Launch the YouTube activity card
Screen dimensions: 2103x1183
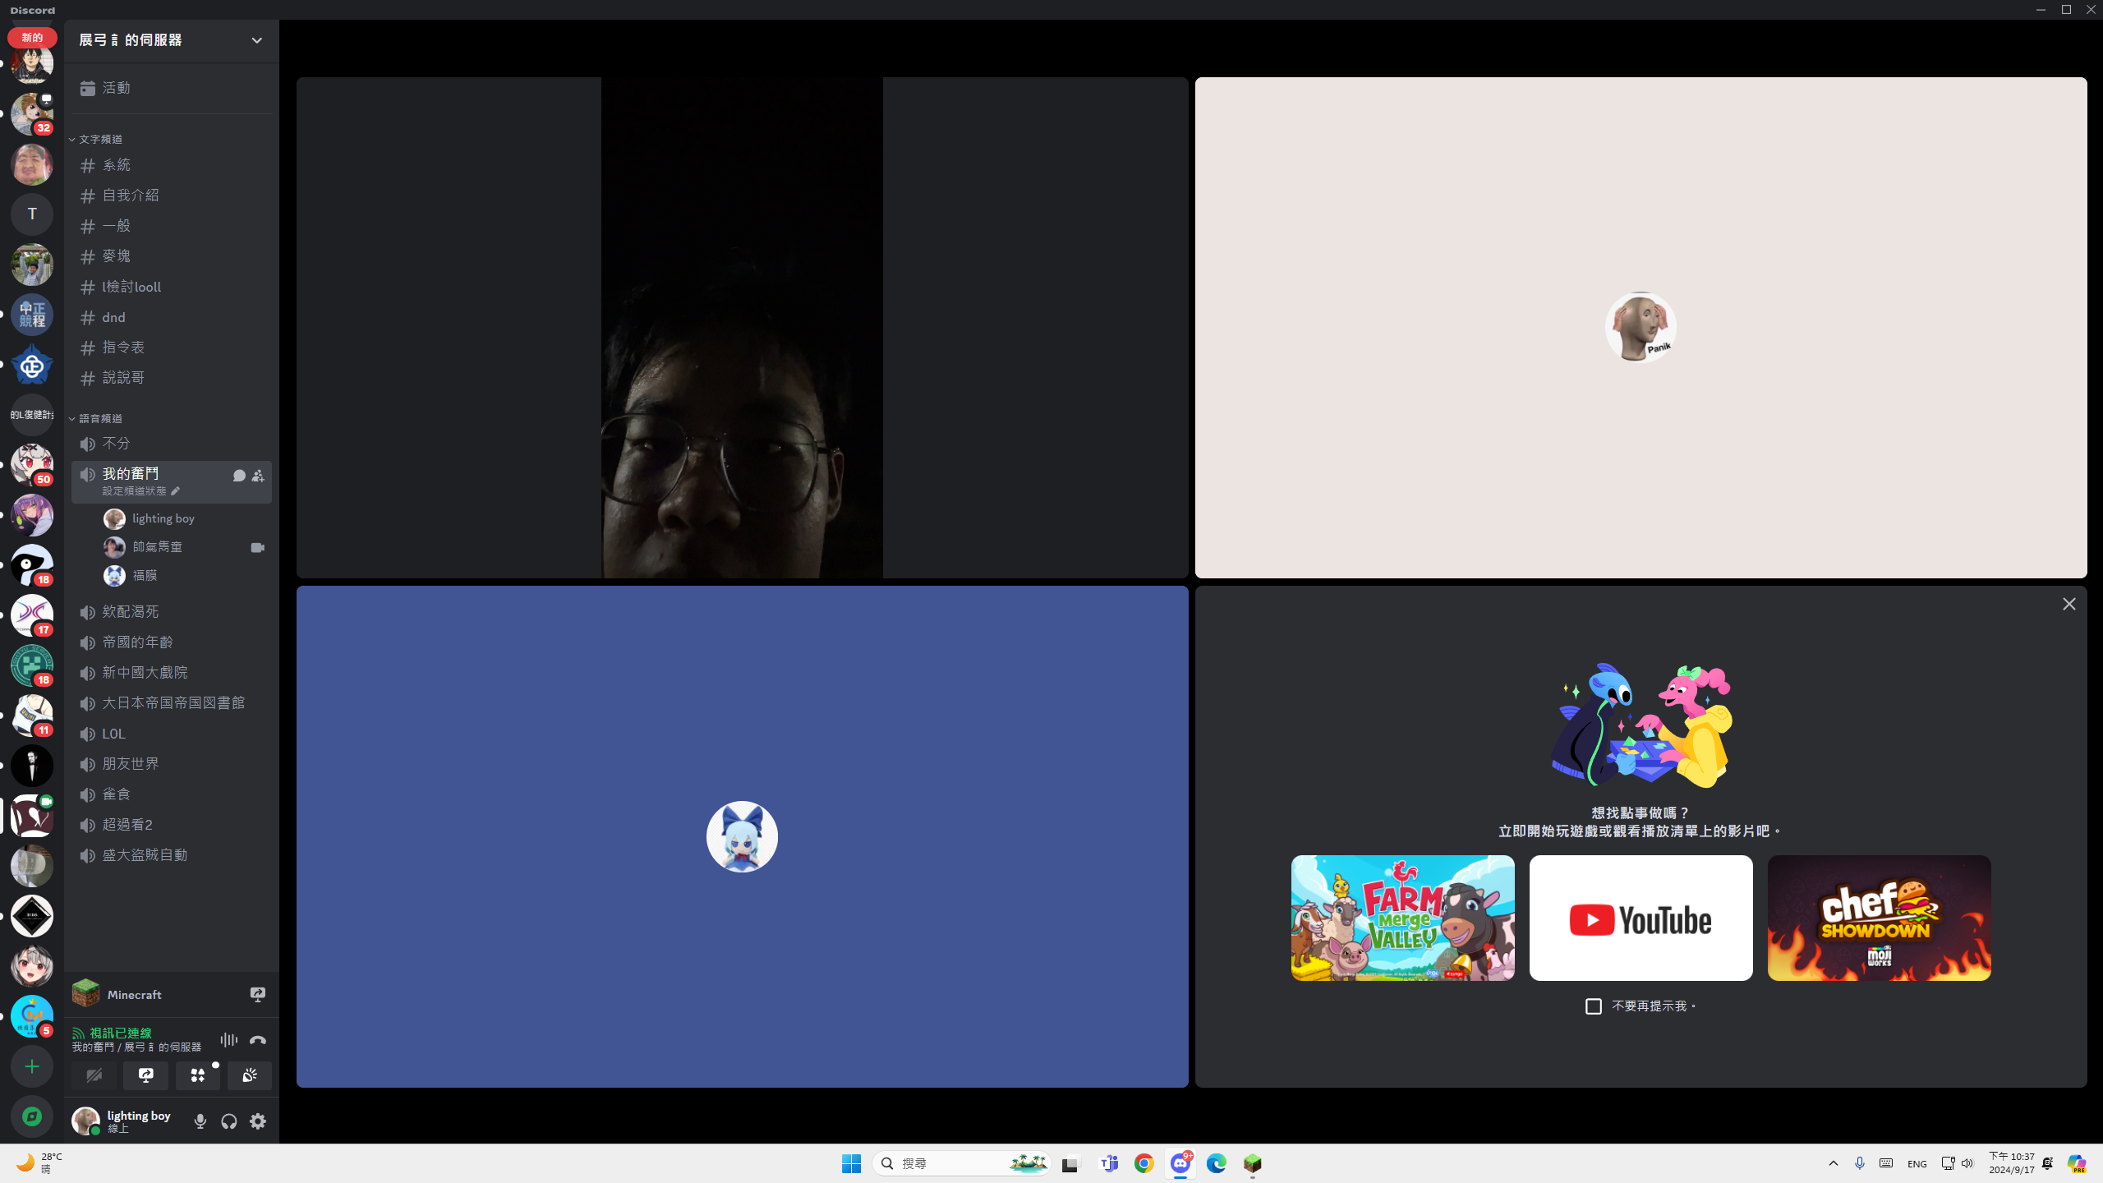pyautogui.click(x=1641, y=918)
